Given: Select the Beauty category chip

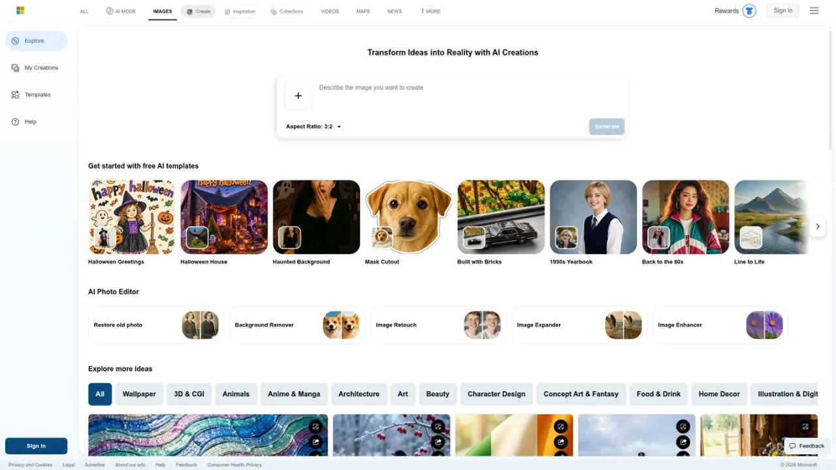Looking at the screenshot, I should click(438, 394).
